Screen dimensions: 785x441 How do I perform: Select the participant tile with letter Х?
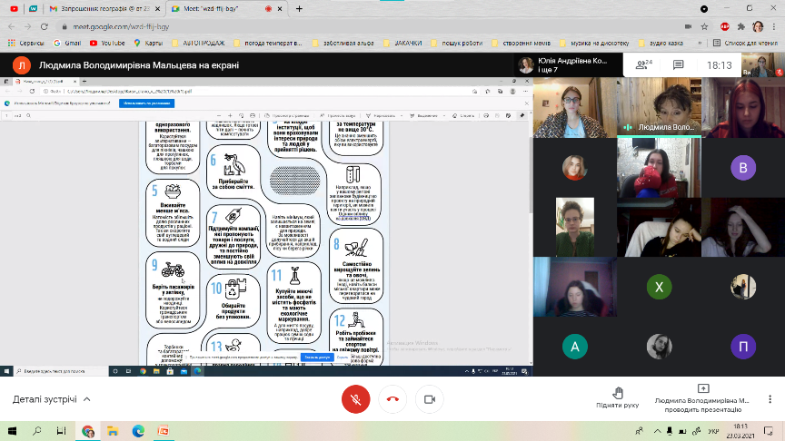(659, 287)
